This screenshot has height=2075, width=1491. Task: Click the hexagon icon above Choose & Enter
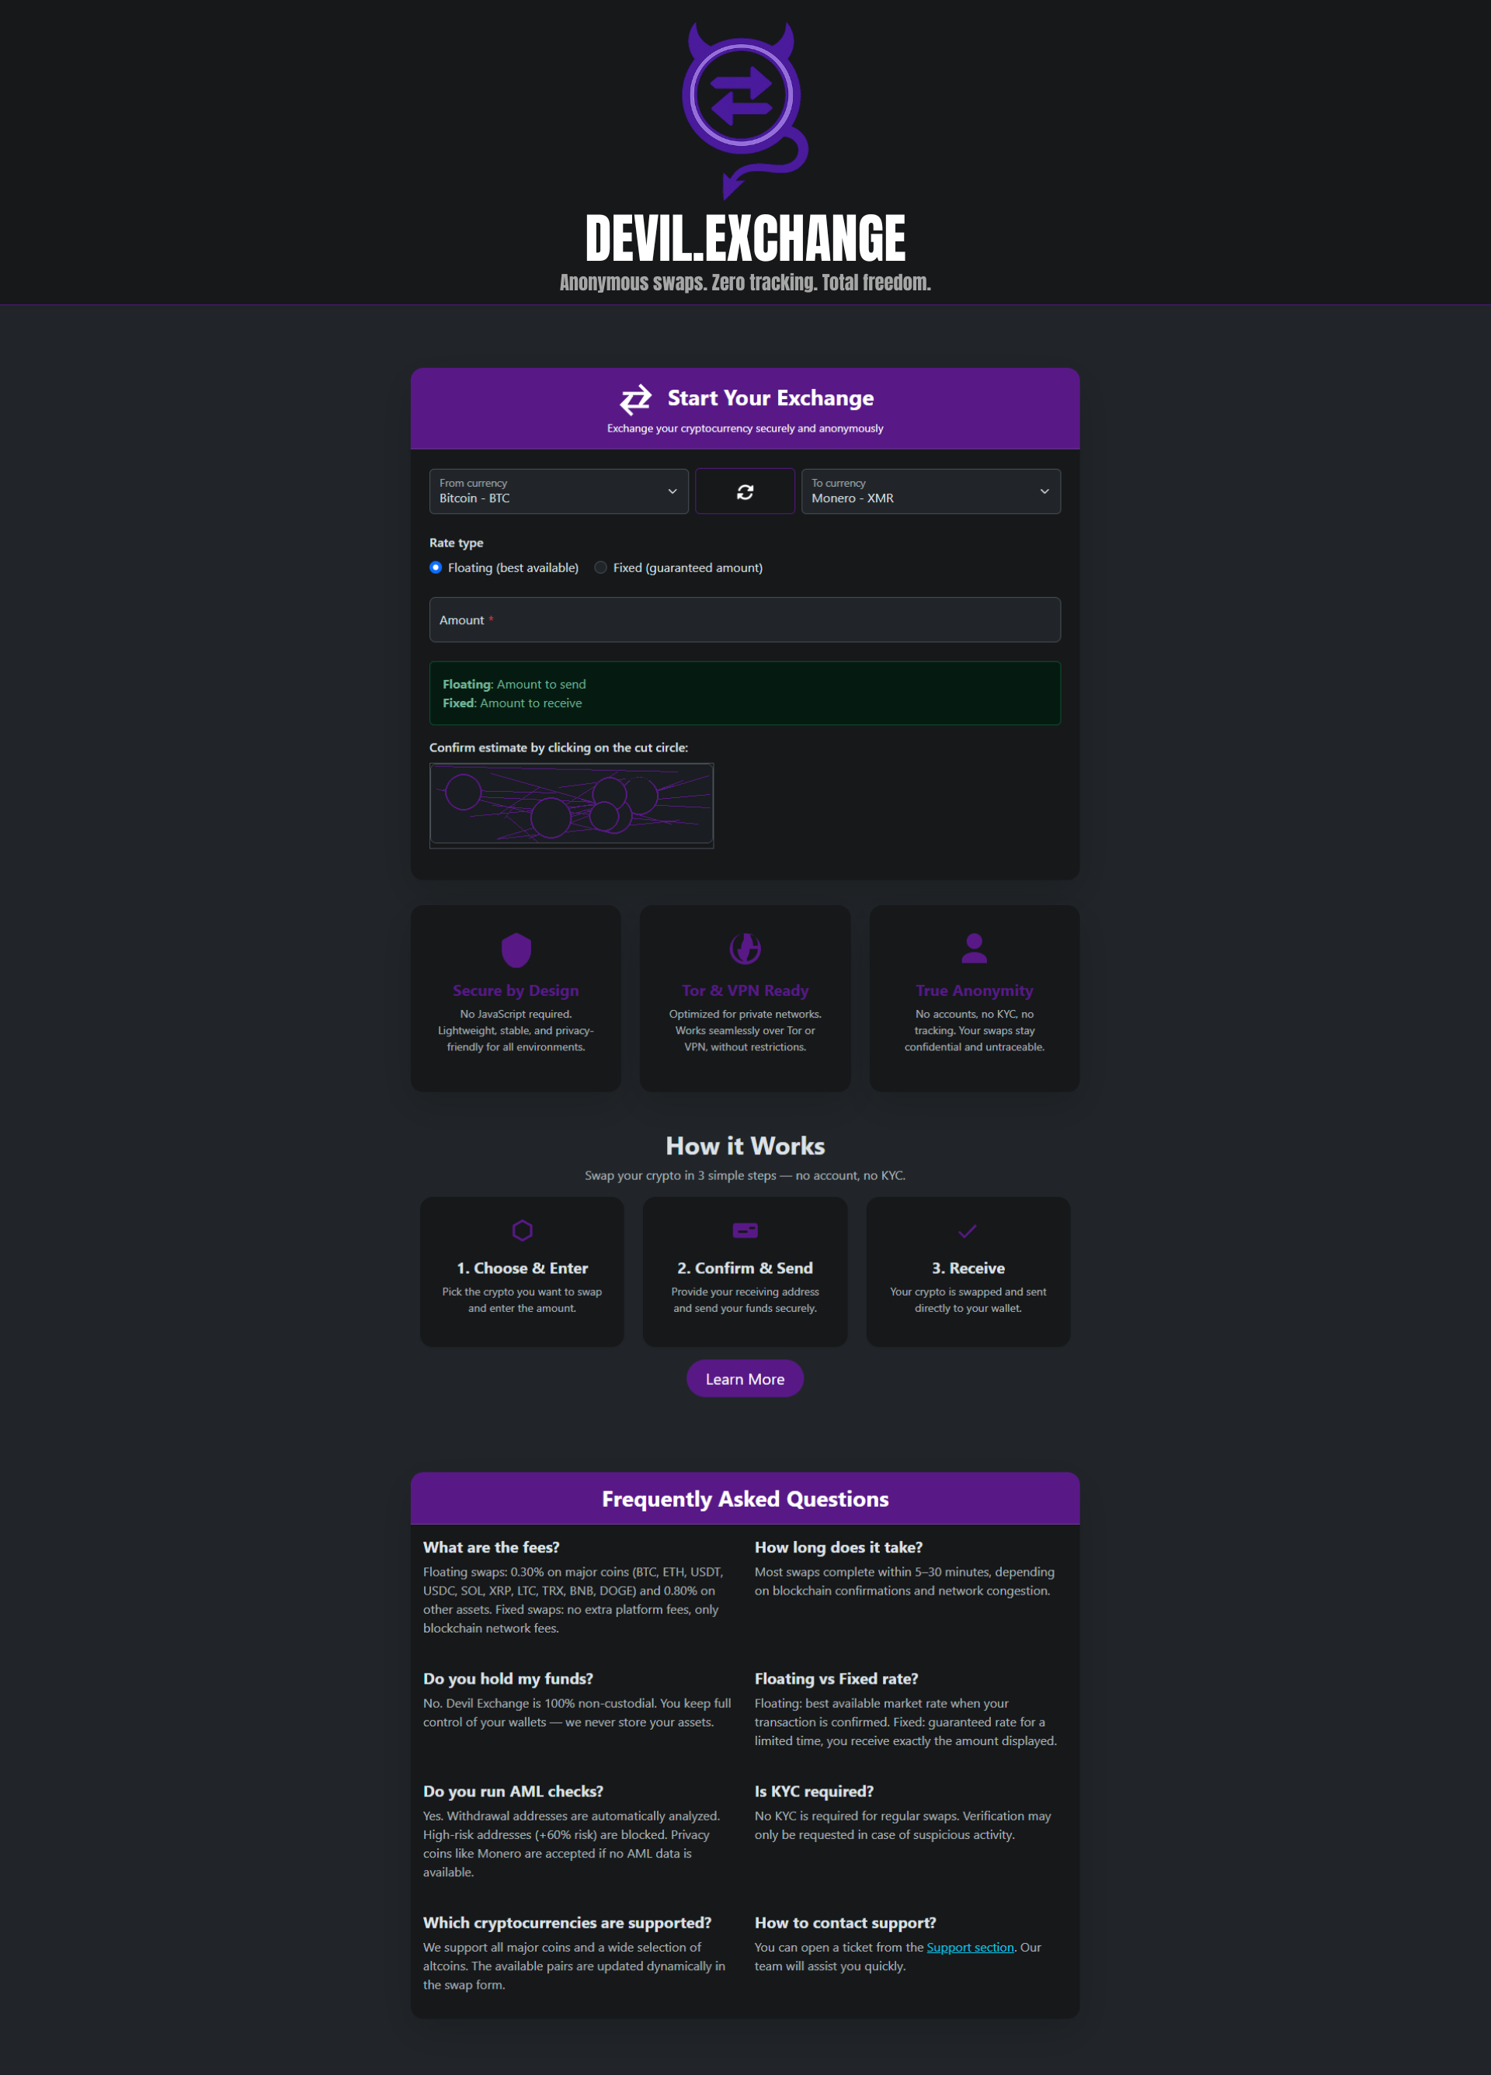(x=522, y=1230)
